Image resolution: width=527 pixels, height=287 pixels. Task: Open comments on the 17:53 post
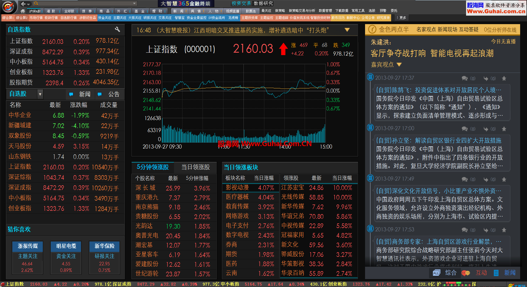tap(465, 230)
